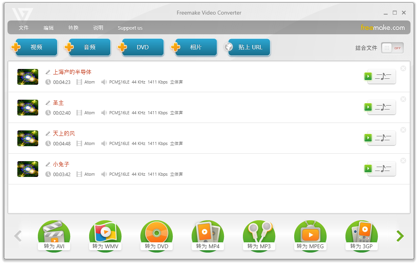Convert files using the 转为 MP3 icon
The height and width of the screenshot is (264, 418).
[259, 234]
